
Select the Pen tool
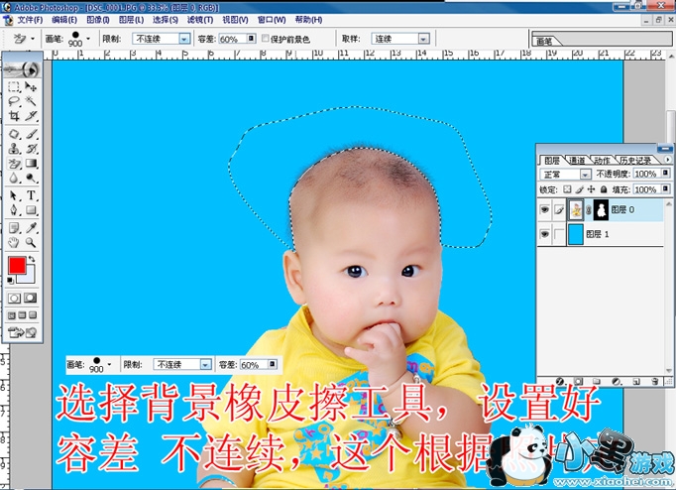tap(14, 210)
